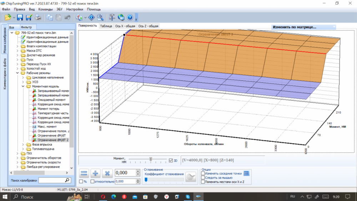Click the magnifier search icon in the toolbar
The width and height of the screenshot is (357, 201).
click(x=100, y=17)
